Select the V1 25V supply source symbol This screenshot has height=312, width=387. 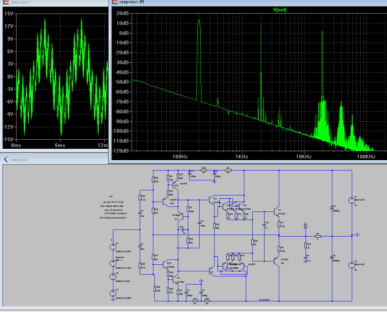(352, 201)
